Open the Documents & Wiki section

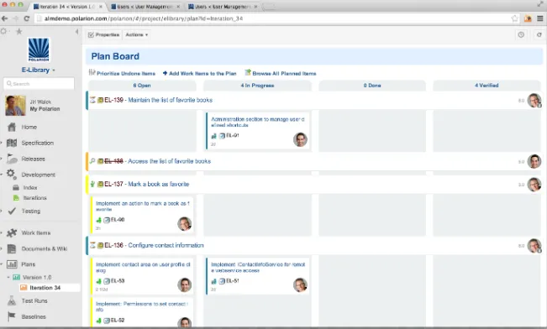[45, 248]
